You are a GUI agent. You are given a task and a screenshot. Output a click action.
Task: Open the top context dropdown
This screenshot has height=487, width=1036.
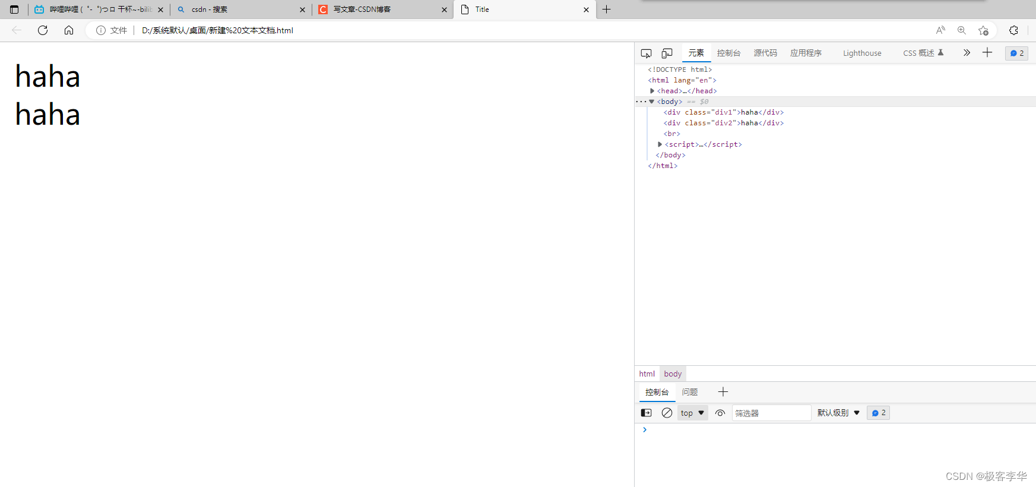(692, 413)
